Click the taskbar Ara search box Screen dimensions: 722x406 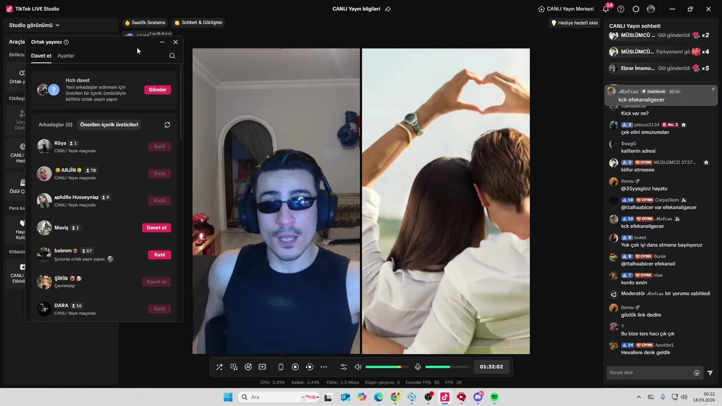point(279,397)
